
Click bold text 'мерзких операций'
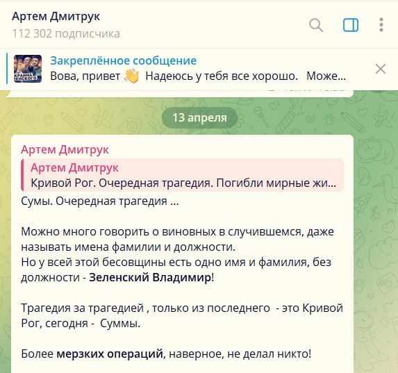[110, 354]
